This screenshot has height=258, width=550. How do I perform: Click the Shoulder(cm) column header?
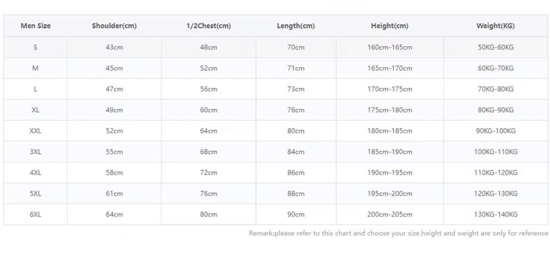[114, 26]
